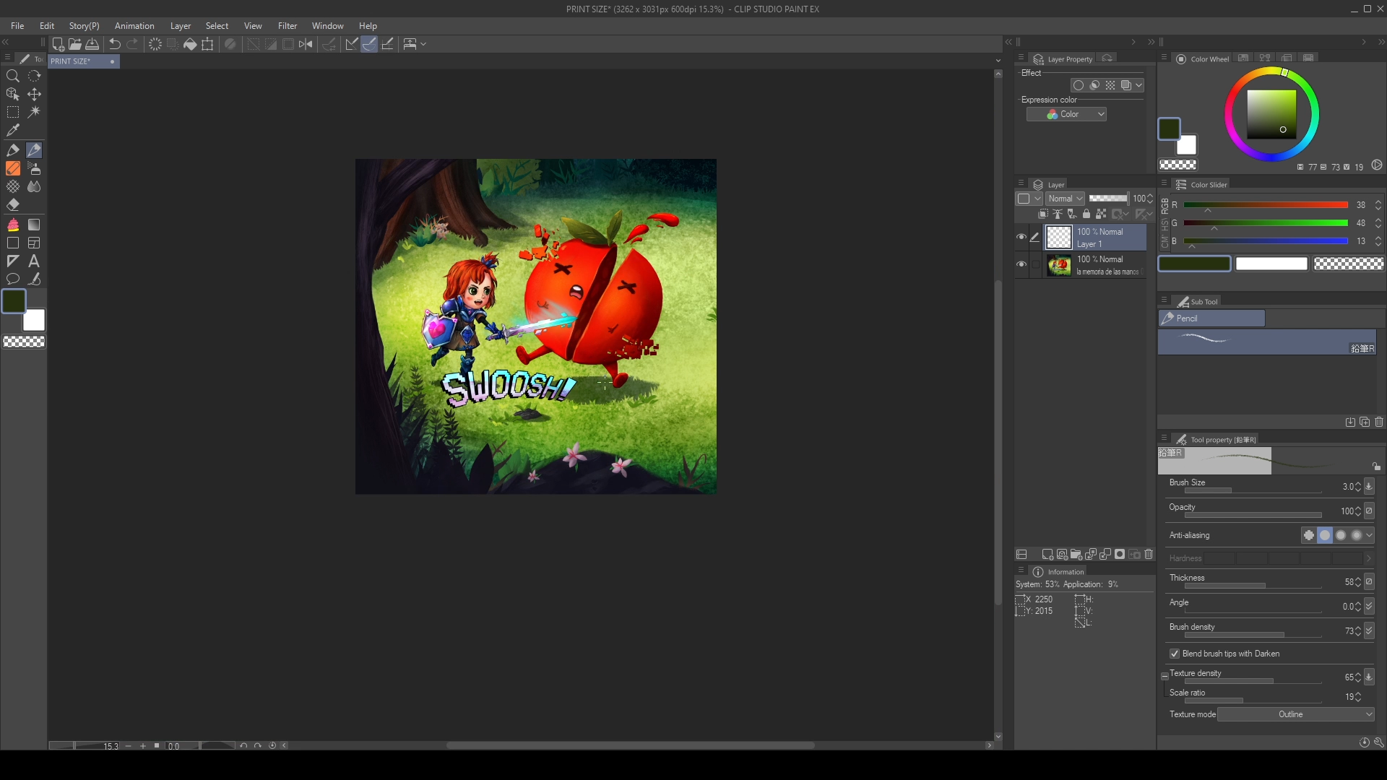
Task: Select the Blend tool
Action: pos(34,186)
